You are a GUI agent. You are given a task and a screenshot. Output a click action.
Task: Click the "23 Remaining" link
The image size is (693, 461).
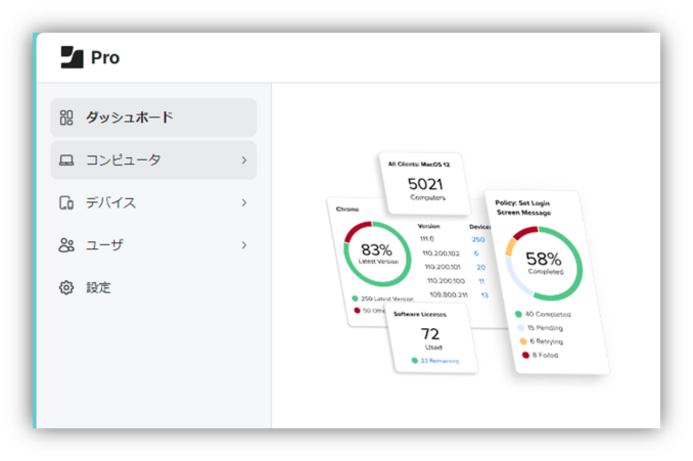[x=439, y=361]
